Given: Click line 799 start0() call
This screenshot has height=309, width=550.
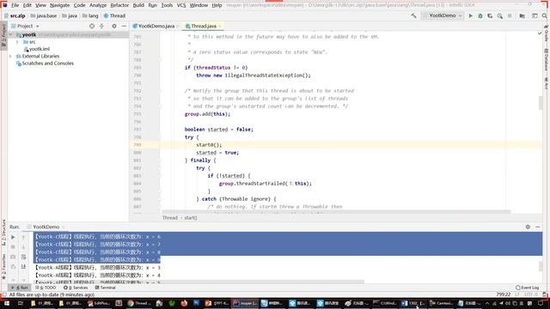Looking at the screenshot, I should click(x=209, y=145).
